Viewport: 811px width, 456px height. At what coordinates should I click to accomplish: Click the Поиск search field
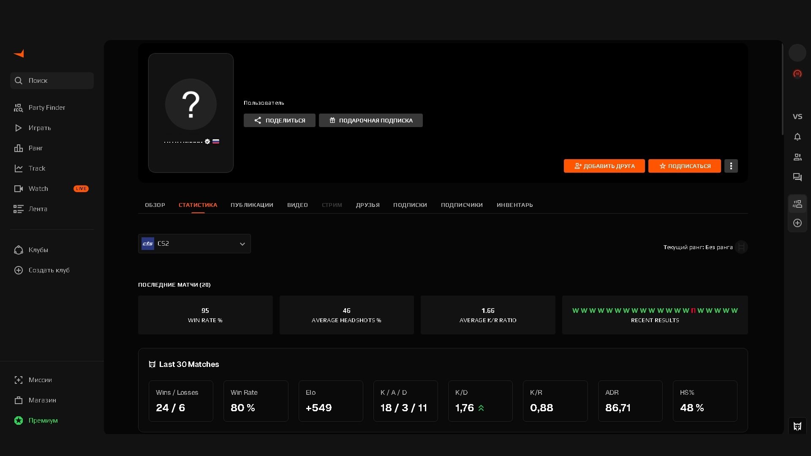52,81
